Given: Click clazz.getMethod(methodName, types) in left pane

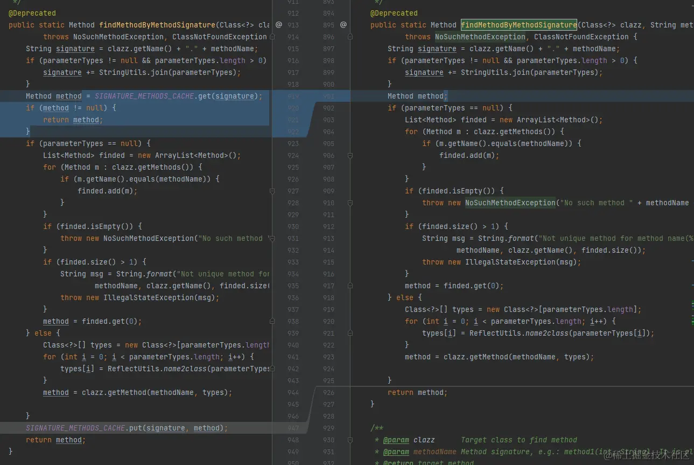Looking at the screenshot, I should (155, 392).
